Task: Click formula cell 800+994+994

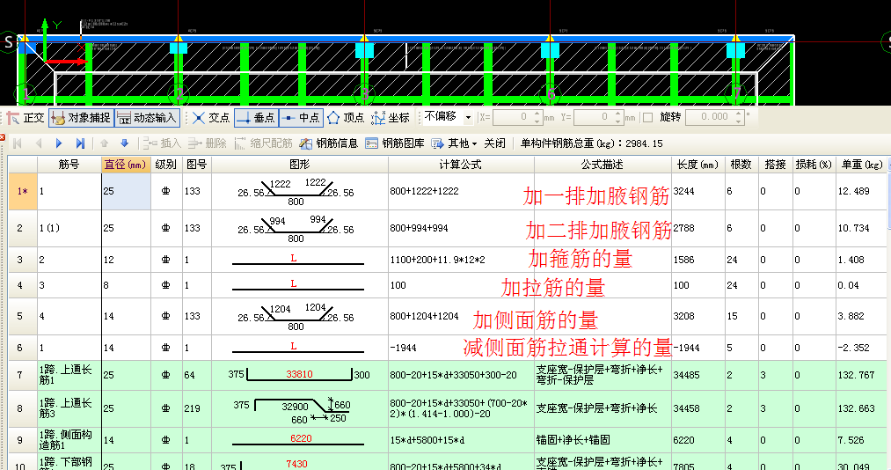Action: [461, 228]
